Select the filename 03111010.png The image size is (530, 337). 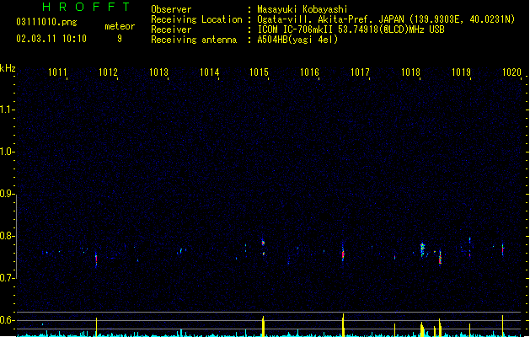[46, 22]
